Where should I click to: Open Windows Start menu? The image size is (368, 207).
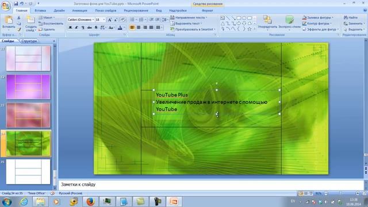click(x=6, y=201)
